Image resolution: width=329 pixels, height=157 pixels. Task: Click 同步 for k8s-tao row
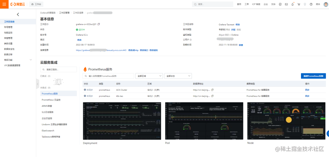(307, 96)
